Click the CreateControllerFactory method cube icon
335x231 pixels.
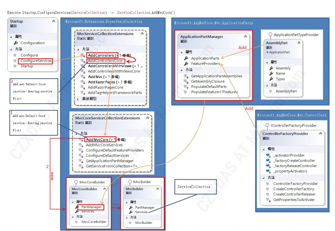click(268, 189)
